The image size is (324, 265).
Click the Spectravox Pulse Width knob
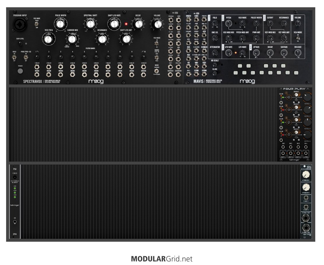point(60,24)
